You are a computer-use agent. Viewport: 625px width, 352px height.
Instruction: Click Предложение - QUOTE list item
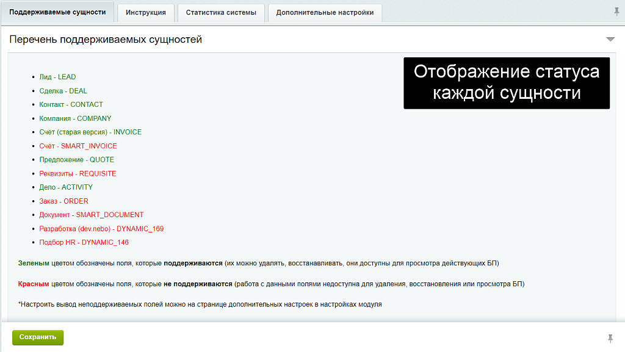[x=76, y=159]
